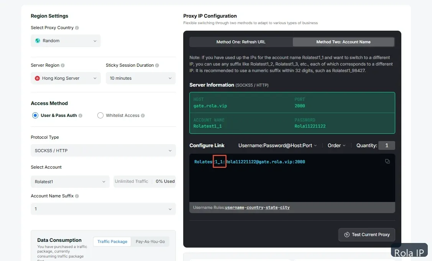Viewport: 432px width, 261px height.
Task: Open the Username:Password@Host:Port format dropdown
Action: pos(278,146)
